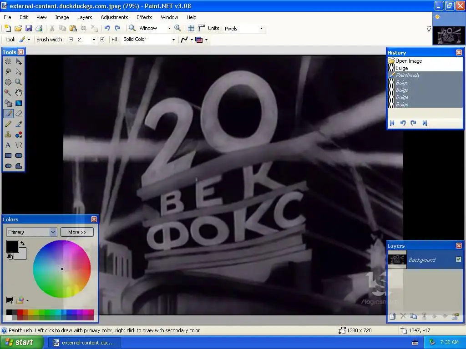Select the Move Selected Pixels tool
466x349 pixels.
pyautogui.click(x=19, y=61)
